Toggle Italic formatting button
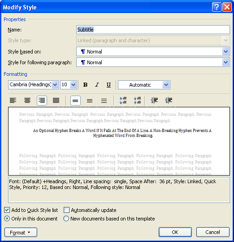Screen dimensions: 234x242 pyautogui.click(x=97, y=85)
